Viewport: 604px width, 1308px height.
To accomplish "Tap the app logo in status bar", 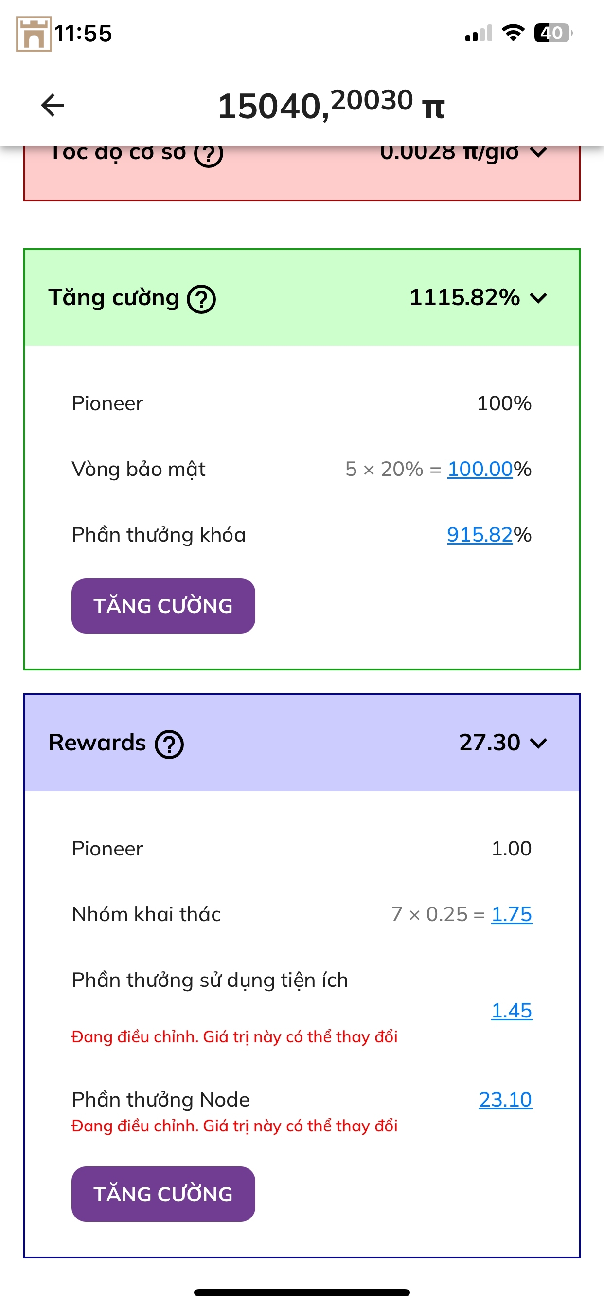I will click(34, 34).
